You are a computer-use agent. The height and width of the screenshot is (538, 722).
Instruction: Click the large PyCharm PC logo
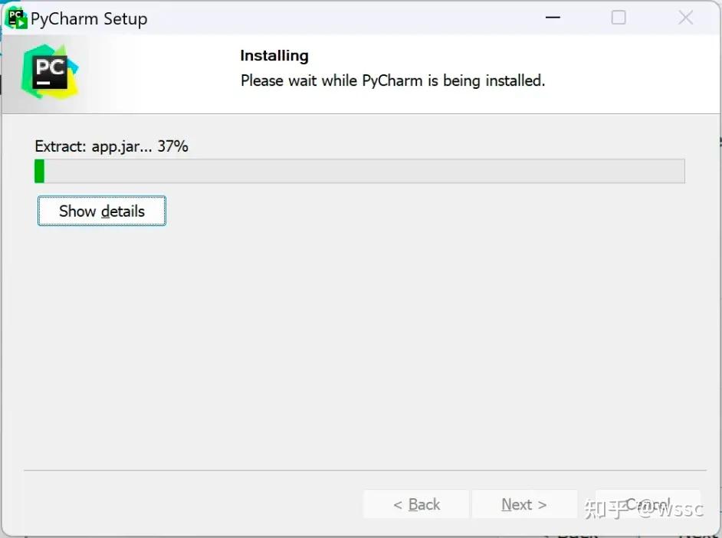pos(48,71)
